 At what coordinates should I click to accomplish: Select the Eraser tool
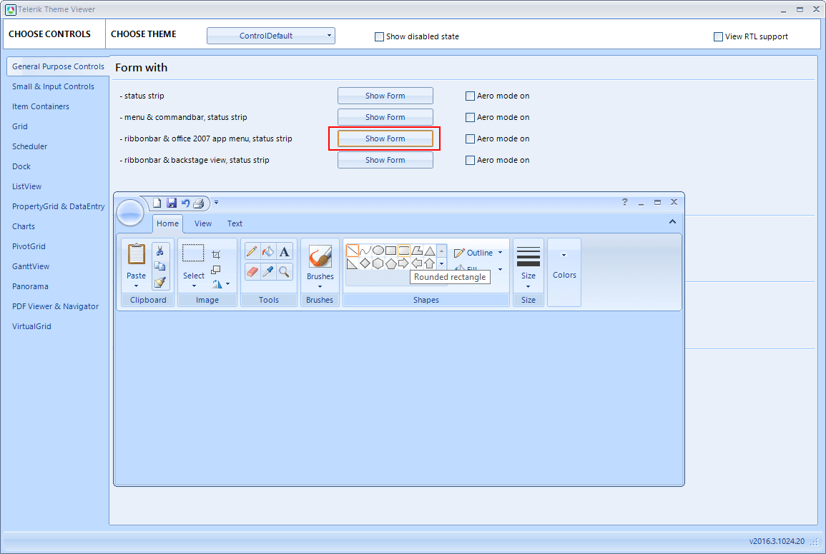(x=252, y=271)
